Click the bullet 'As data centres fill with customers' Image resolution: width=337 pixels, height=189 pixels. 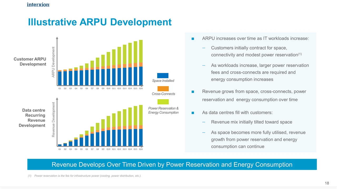point(237,113)
